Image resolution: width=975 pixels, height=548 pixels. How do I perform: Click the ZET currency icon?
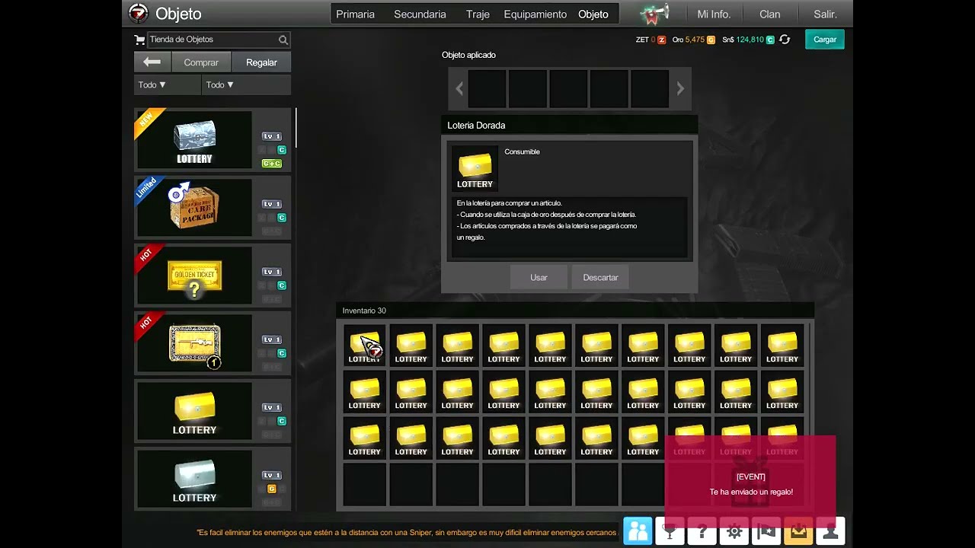click(661, 40)
